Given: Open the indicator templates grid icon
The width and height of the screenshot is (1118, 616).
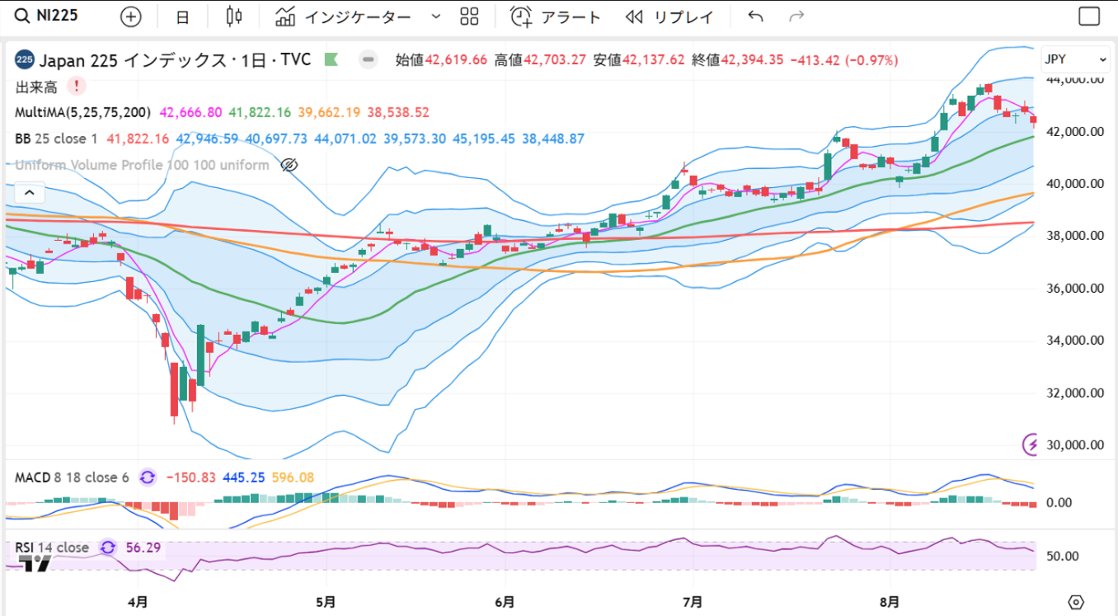Looking at the screenshot, I should coord(469,16).
